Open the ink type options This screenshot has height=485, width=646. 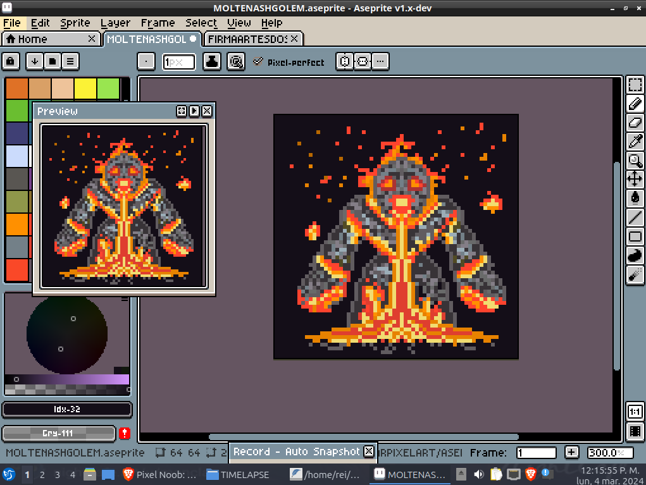click(x=212, y=61)
